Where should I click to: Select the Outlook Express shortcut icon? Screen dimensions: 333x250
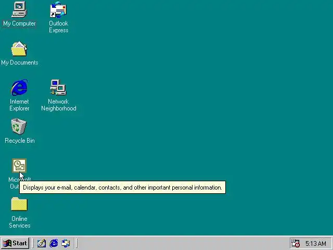(x=58, y=9)
